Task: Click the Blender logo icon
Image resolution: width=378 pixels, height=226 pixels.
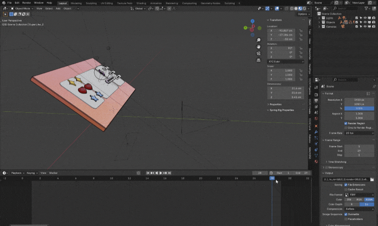Action: click(3, 3)
